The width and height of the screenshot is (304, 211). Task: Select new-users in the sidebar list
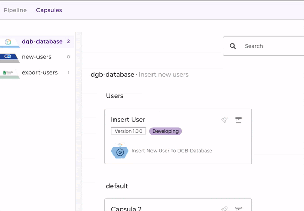(x=36, y=57)
